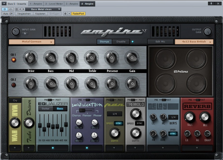Screen dimensions: 223x160
Task: Click the Tremolo Depth knob
Action: [x=135, y=133]
